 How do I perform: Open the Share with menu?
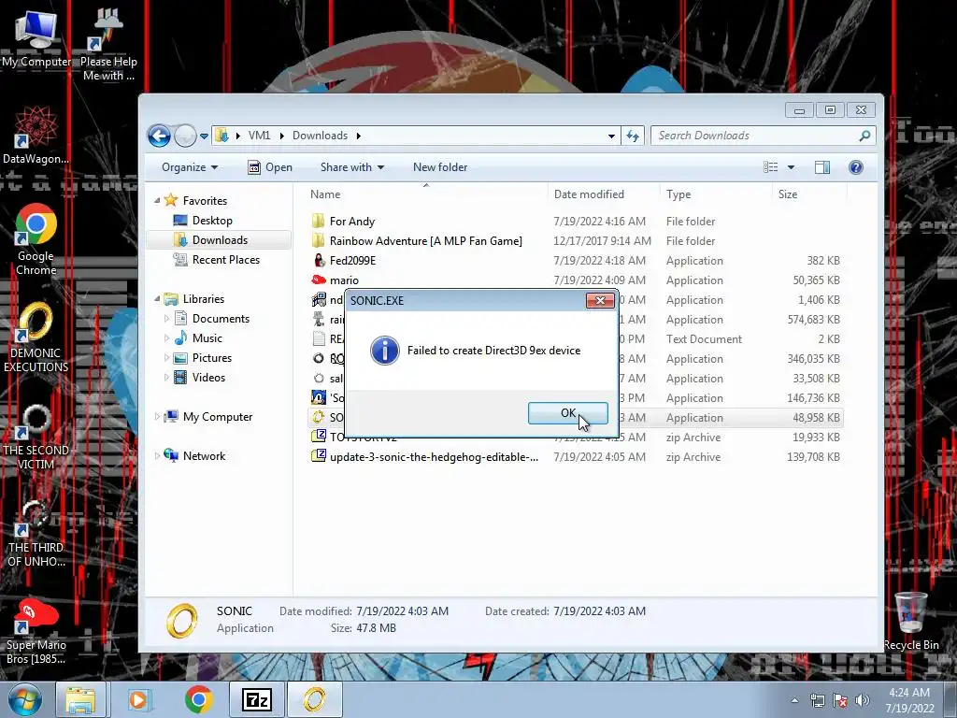pos(352,167)
